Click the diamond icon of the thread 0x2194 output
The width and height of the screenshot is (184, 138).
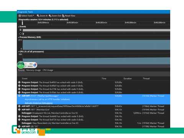(x=19, y=89)
